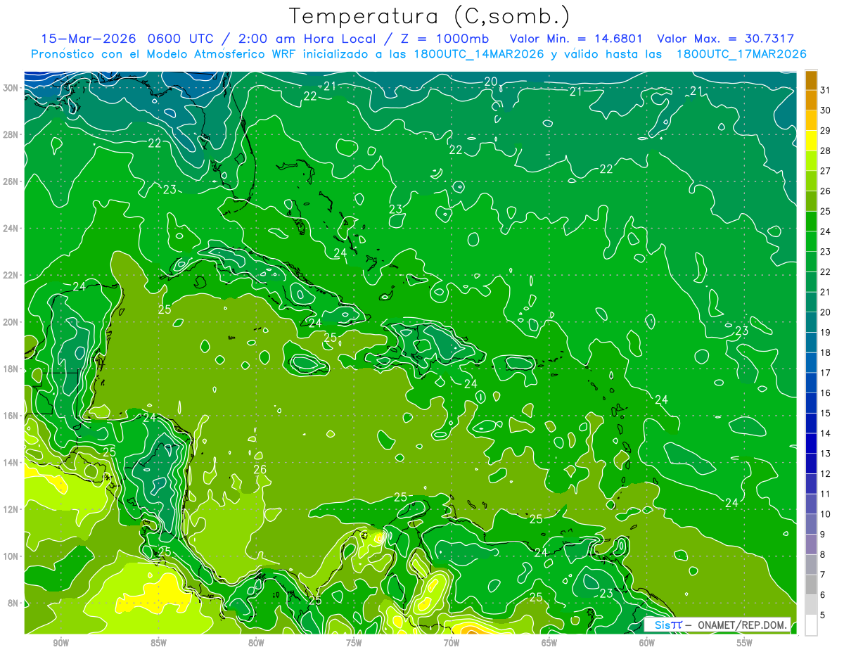The height and width of the screenshot is (652, 844).
Task: Click the 65W longitude axis label
Action: [549, 643]
